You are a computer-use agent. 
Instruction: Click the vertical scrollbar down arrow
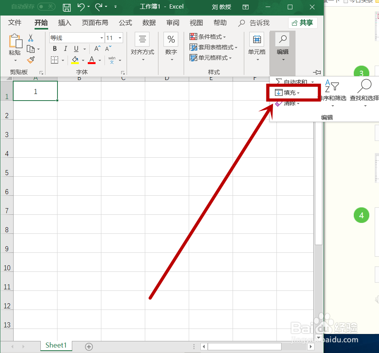(x=318, y=337)
